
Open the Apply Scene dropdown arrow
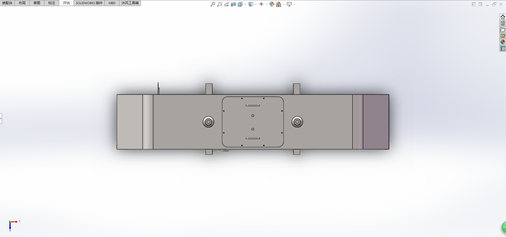click(x=284, y=4)
